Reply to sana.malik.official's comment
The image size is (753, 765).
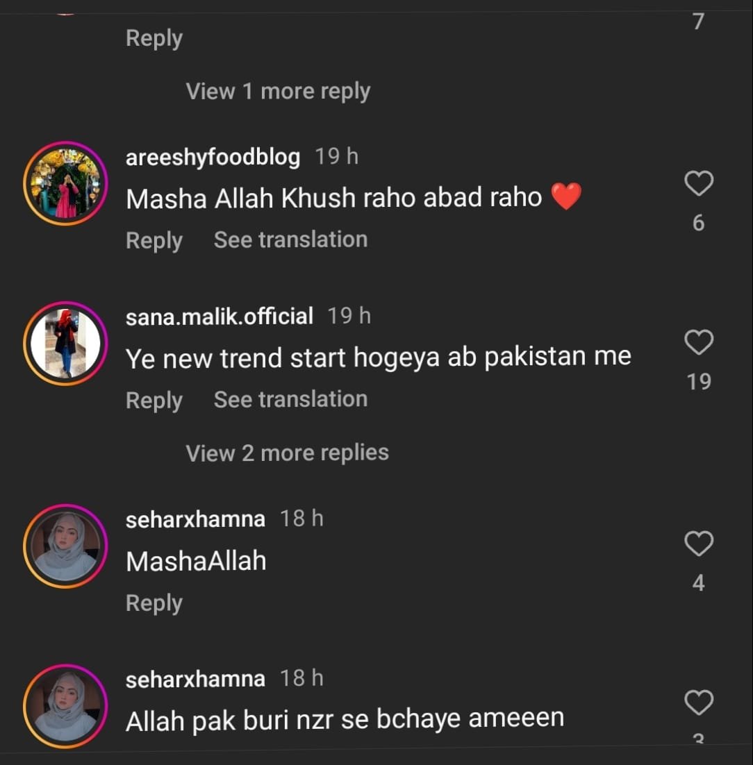pos(154,400)
